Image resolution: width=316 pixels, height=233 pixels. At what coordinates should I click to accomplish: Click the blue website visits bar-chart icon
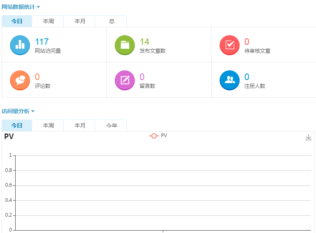coord(20,45)
